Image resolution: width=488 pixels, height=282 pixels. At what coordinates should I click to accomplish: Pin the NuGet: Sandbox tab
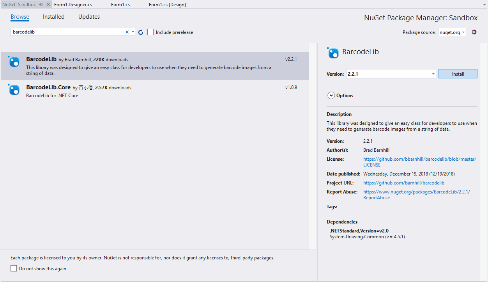pos(41,5)
